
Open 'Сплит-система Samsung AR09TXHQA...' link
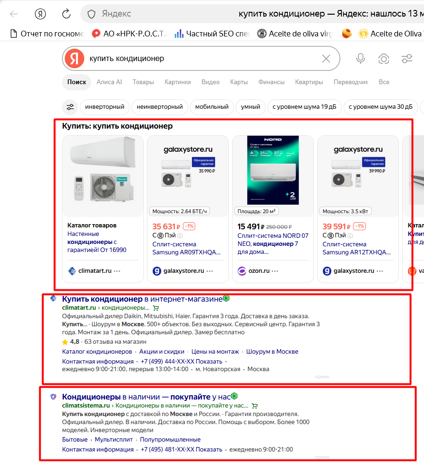click(x=186, y=248)
